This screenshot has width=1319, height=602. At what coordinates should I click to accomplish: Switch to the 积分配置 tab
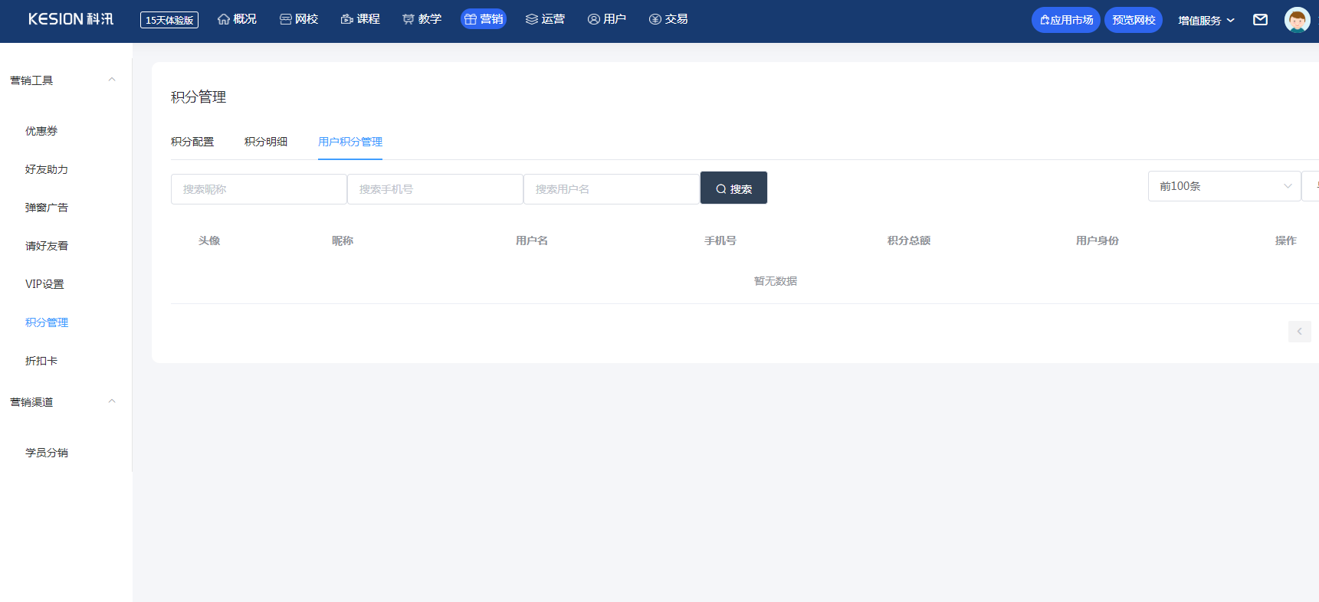pos(192,142)
